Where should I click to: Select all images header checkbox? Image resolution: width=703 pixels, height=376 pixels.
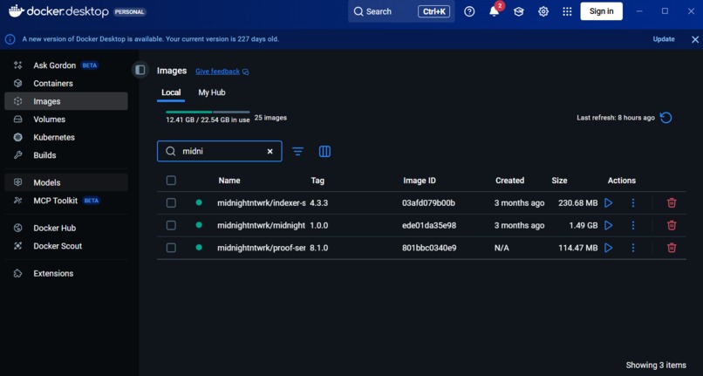coord(171,181)
